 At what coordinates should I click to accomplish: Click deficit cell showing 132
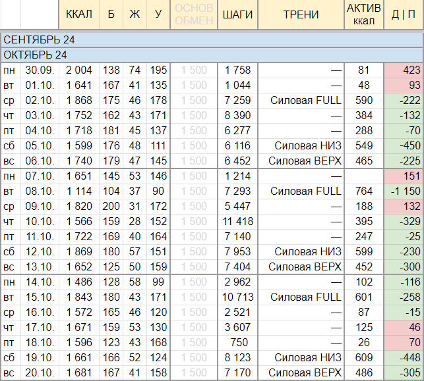(404, 207)
